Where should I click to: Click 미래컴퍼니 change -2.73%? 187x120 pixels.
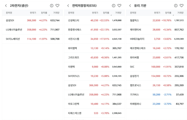click(167, 104)
